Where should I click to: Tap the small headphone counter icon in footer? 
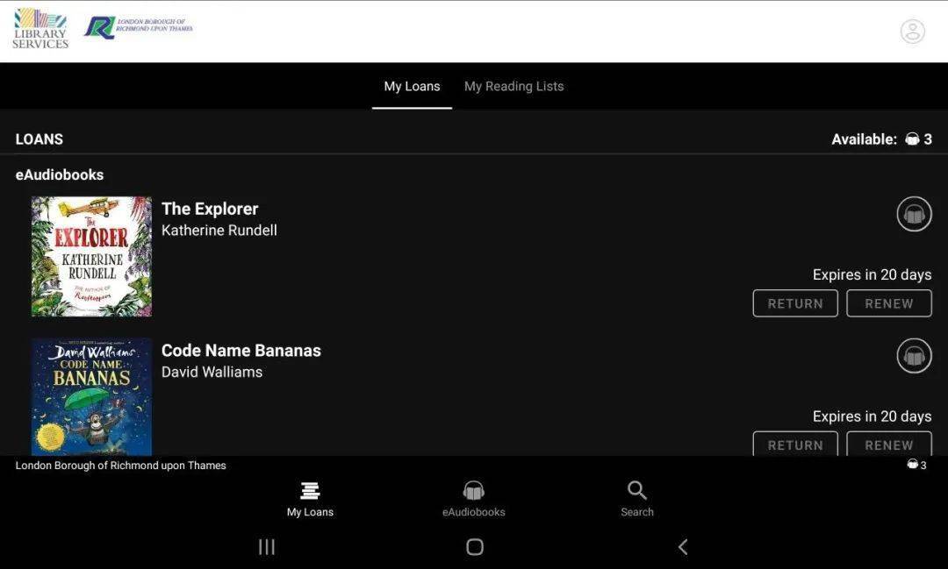click(x=912, y=465)
